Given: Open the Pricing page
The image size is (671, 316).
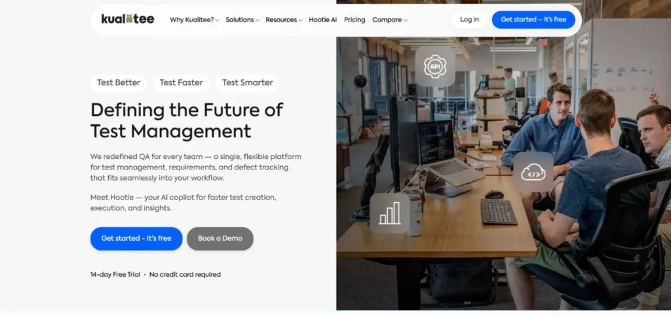Looking at the screenshot, I should point(355,20).
